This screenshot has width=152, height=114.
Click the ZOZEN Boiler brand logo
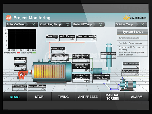point(134,17)
